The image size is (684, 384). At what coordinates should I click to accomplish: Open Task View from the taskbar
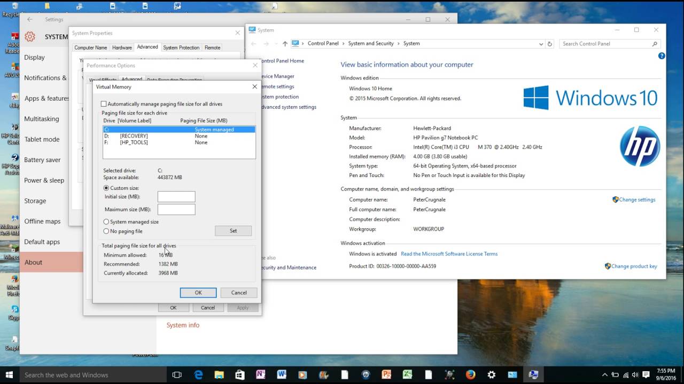(x=177, y=375)
